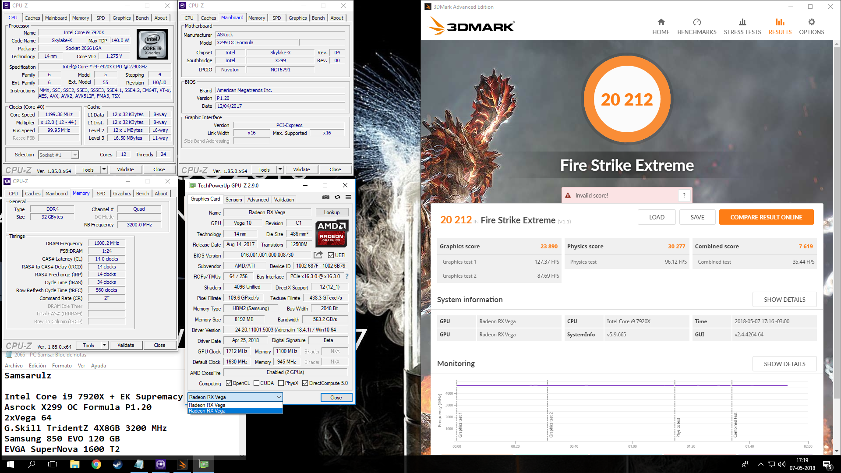Click the Invalid score help question mark
Image resolution: width=841 pixels, height=473 pixels.
(684, 195)
